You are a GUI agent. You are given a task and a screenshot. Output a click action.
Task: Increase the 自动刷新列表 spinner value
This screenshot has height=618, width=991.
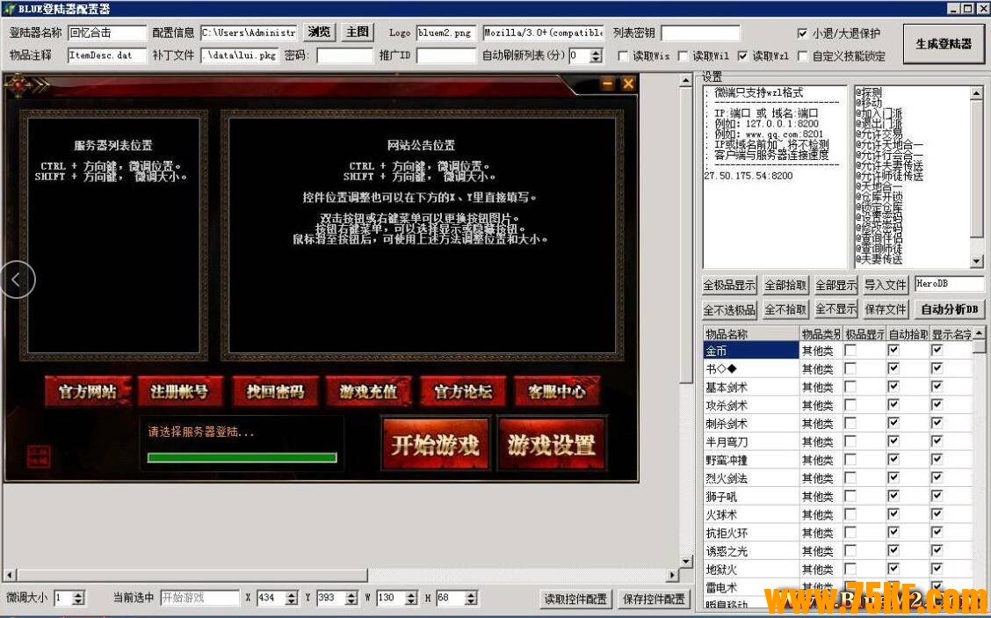coord(596,52)
